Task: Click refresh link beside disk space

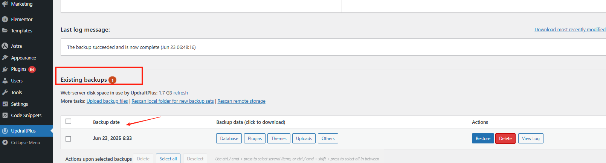Action: (180, 93)
